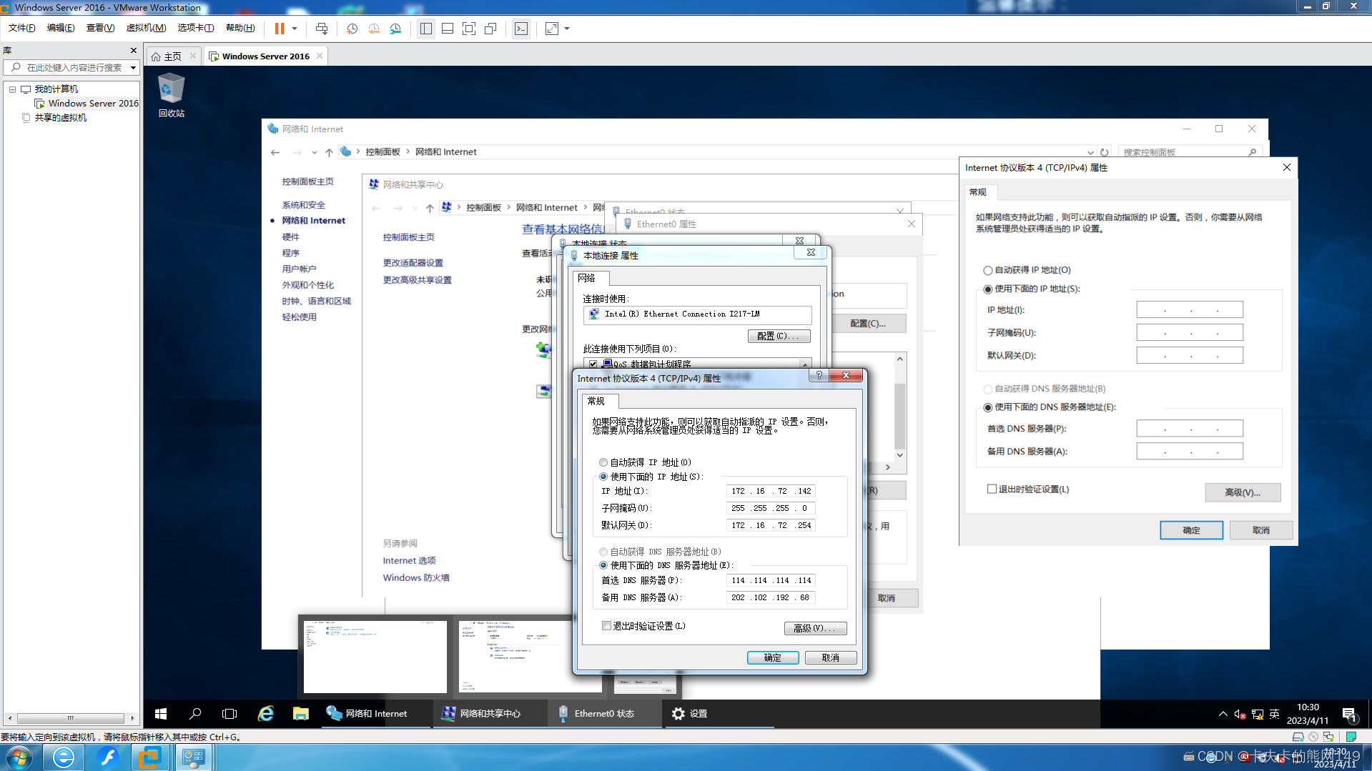Tick 退出时验证设置(L) in blank IPv4 dialog
The image size is (1372, 771).
click(x=992, y=489)
